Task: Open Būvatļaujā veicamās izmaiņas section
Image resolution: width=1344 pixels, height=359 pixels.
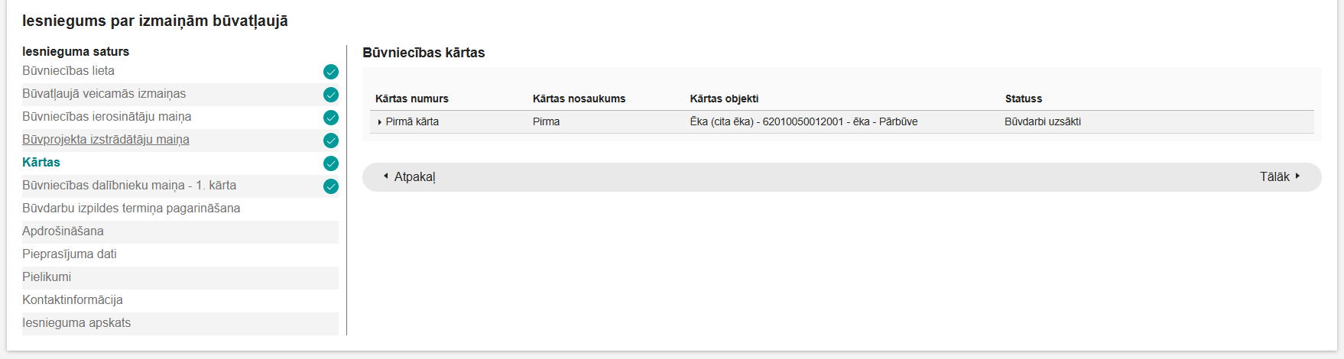Action: click(104, 94)
